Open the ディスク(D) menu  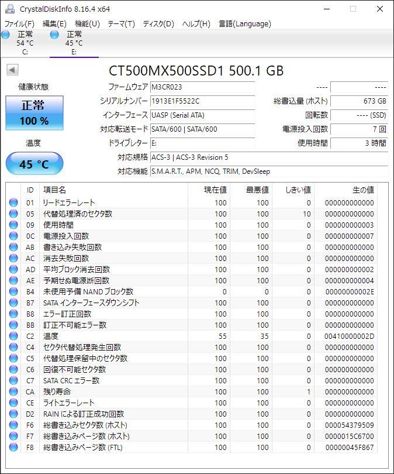coord(158,23)
